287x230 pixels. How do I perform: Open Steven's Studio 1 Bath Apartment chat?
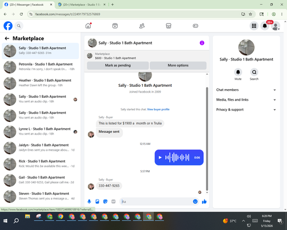(40, 197)
